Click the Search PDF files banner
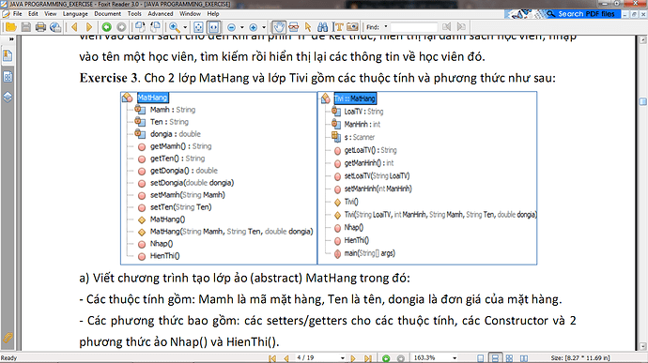Image resolution: width=648 pixels, height=363 pixels. [563, 14]
